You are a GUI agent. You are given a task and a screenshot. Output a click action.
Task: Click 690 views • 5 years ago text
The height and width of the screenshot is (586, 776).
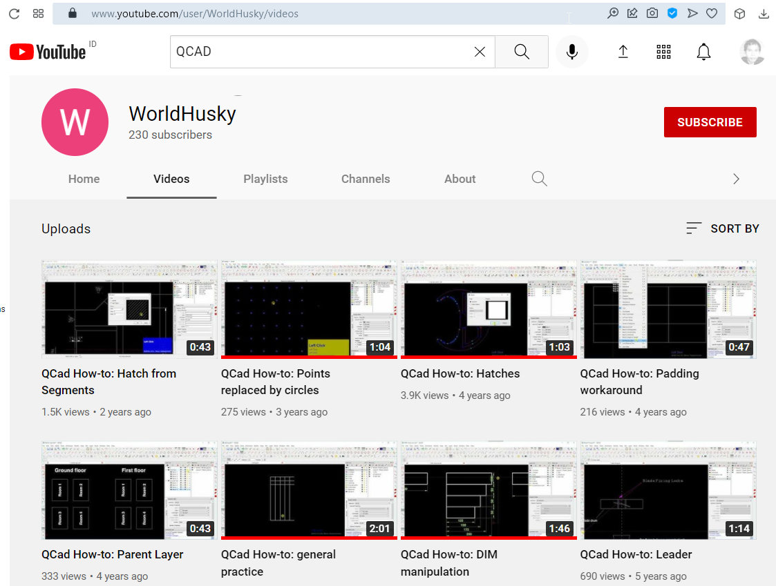point(634,576)
